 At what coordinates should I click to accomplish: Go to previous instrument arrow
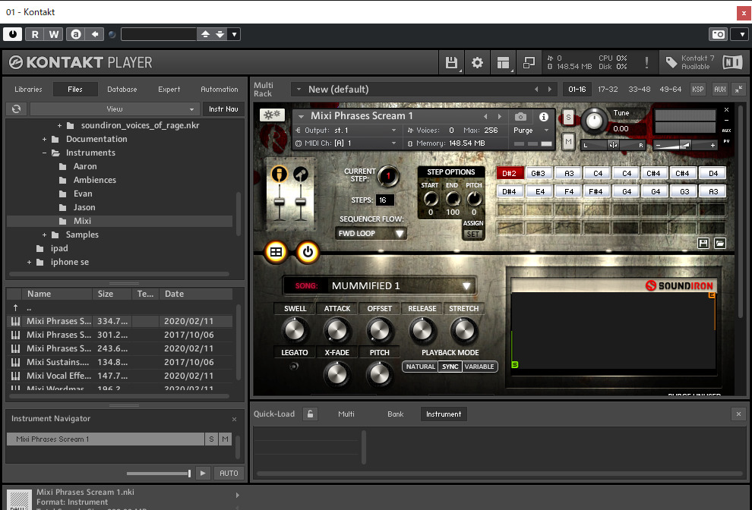(485, 116)
